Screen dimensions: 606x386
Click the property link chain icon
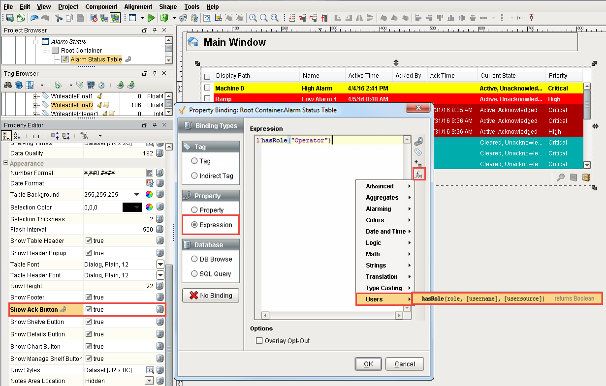click(x=418, y=142)
